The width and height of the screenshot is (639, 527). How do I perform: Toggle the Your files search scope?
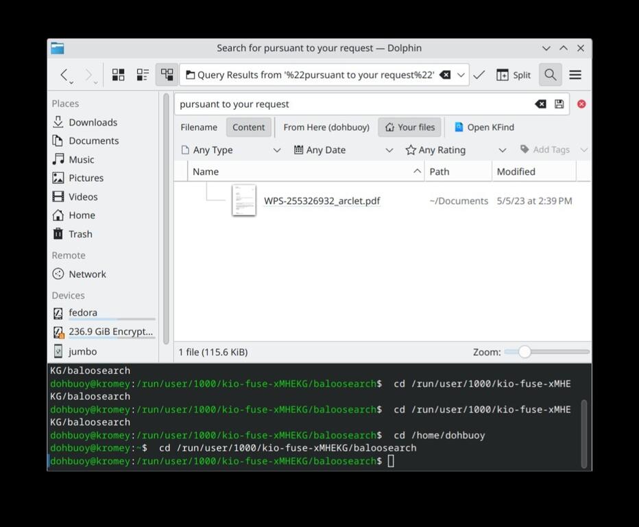(x=409, y=128)
